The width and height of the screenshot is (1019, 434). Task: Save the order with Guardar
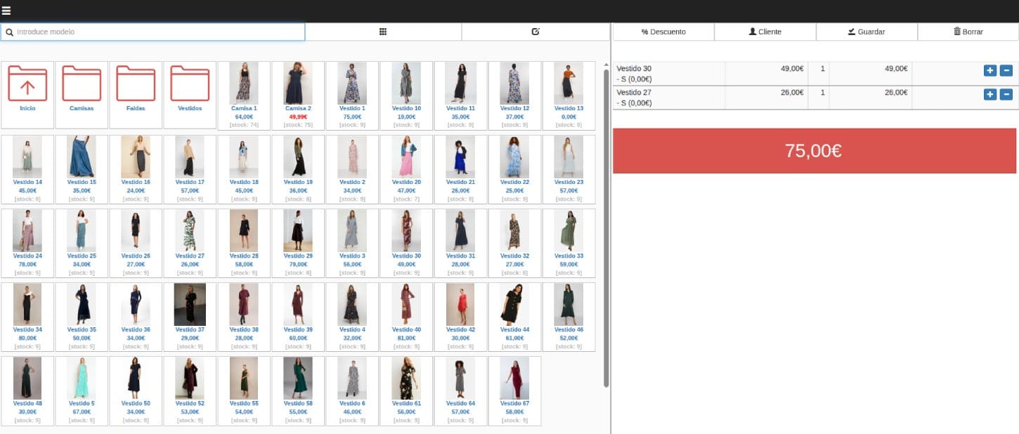click(866, 32)
